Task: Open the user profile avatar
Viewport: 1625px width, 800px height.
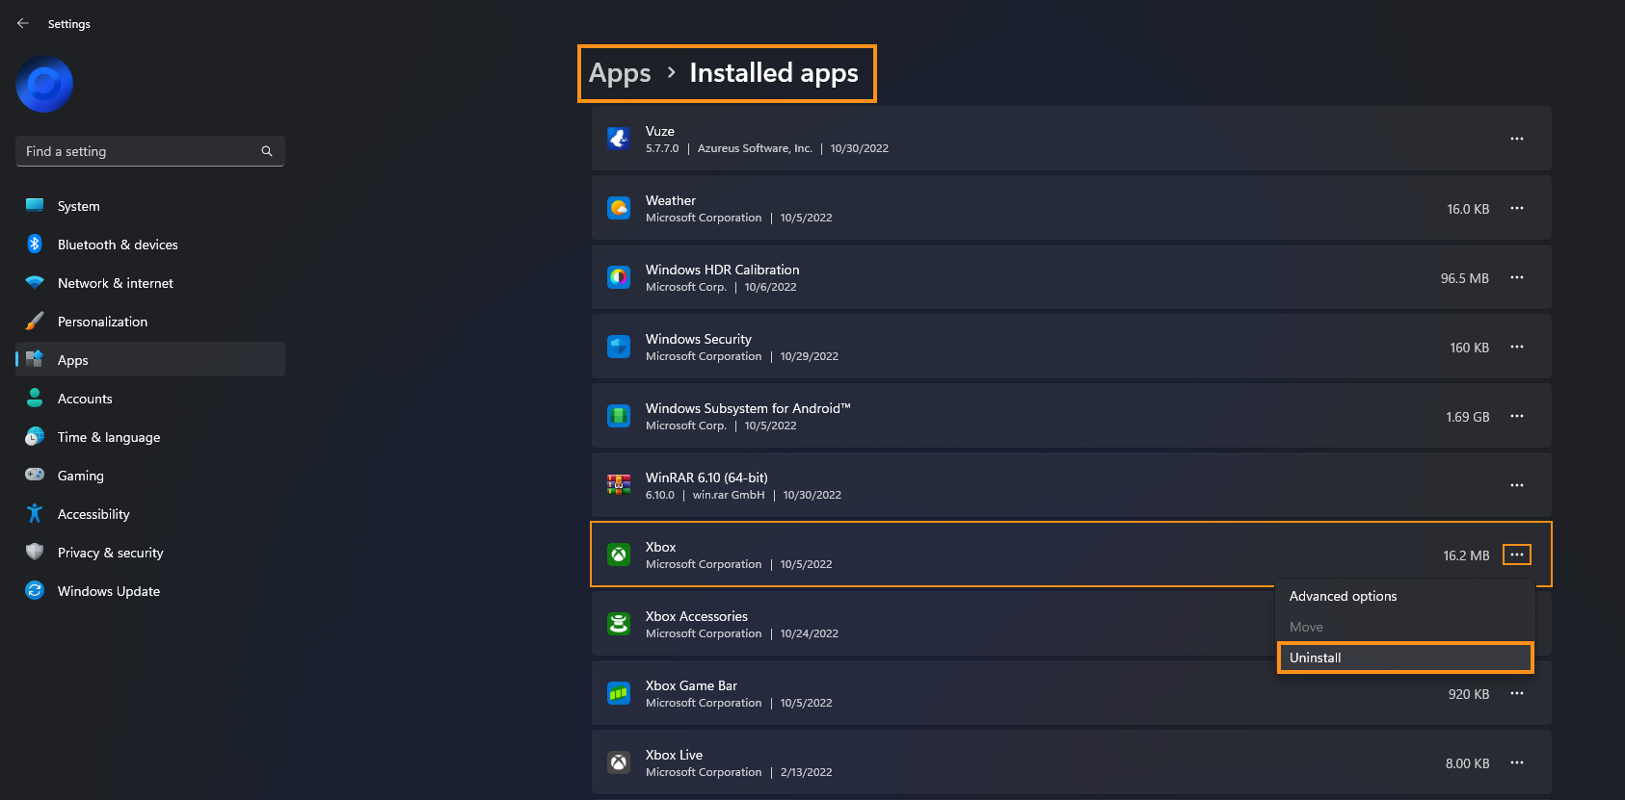Action: tap(44, 85)
